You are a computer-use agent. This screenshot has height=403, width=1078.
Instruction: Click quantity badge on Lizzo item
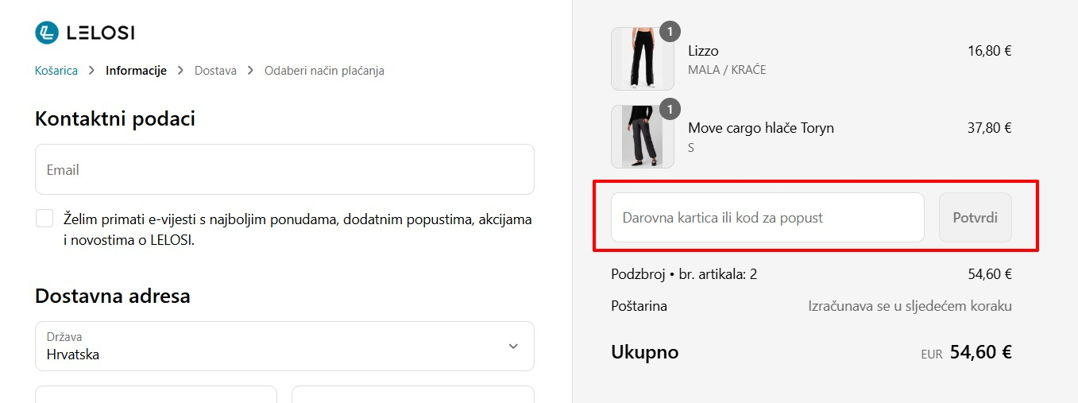pos(670,32)
